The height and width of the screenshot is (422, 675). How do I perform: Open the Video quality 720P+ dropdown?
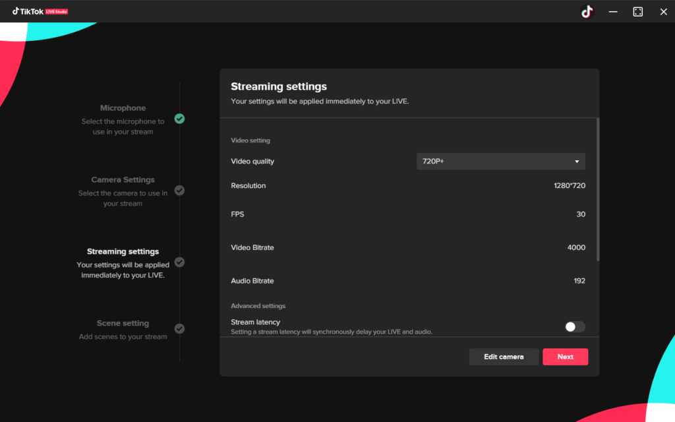point(500,162)
